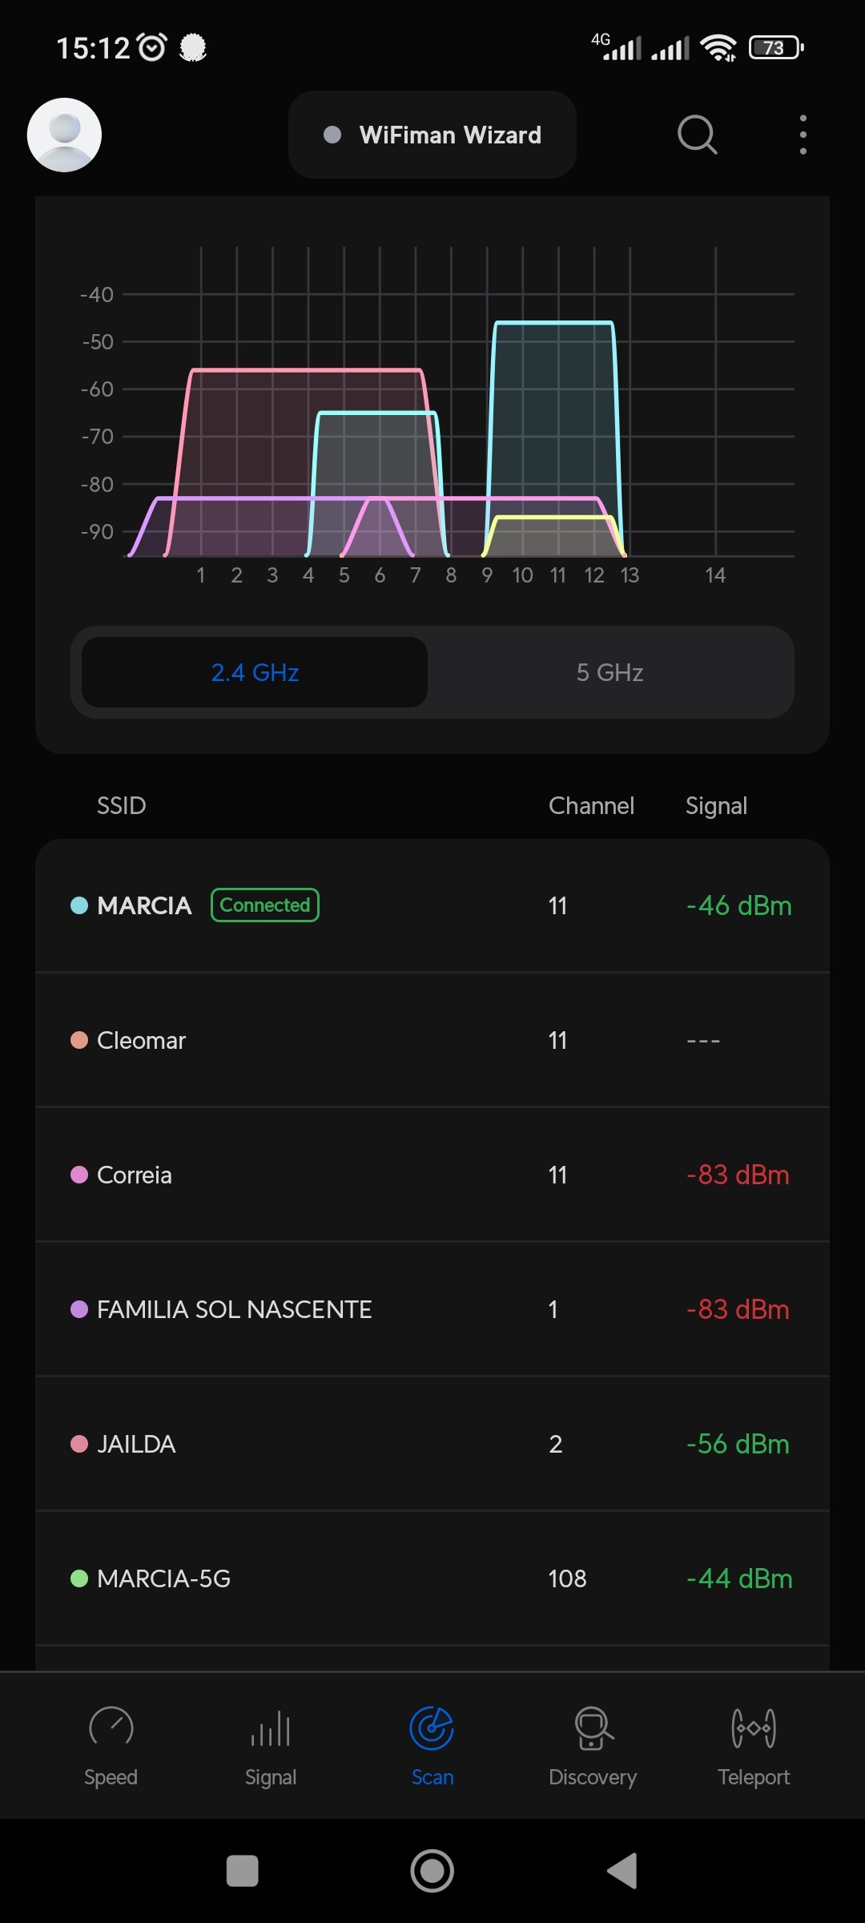Open the WiFiman Wizard button

point(432,135)
